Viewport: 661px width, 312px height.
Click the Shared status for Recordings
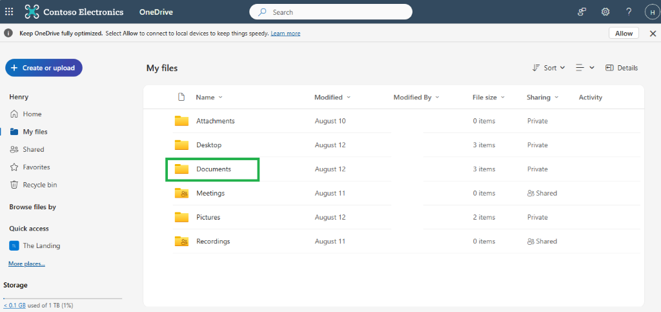[542, 241]
